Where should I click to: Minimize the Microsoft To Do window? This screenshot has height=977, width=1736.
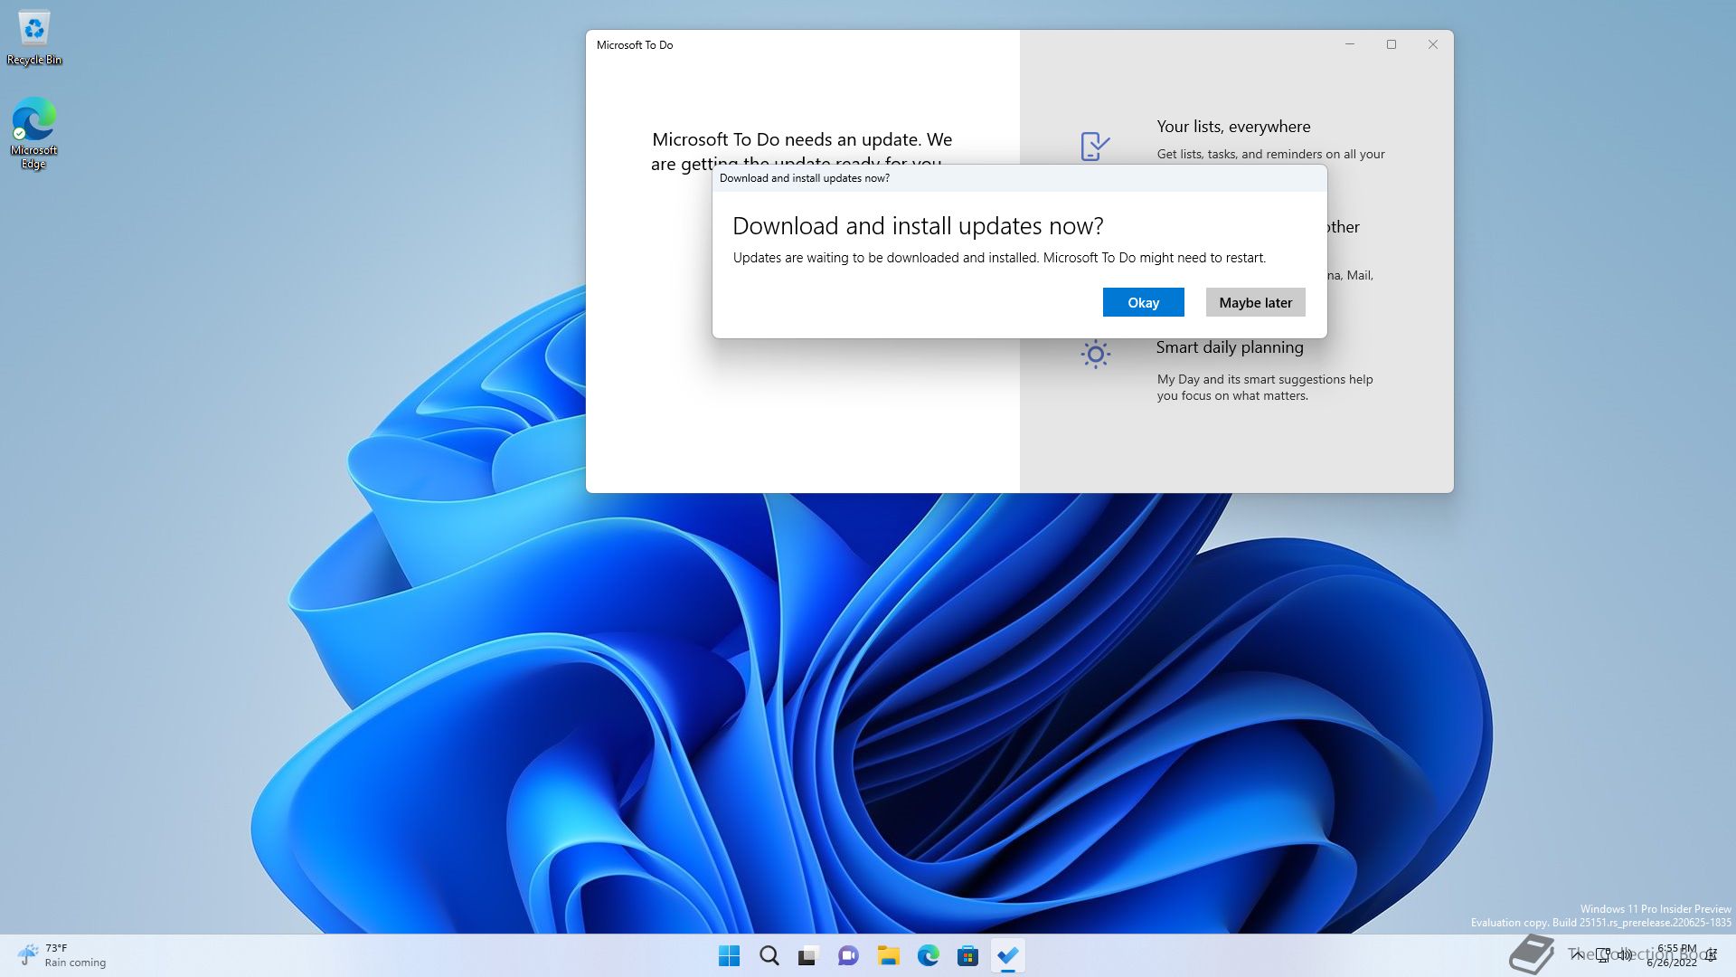pos(1350,44)
